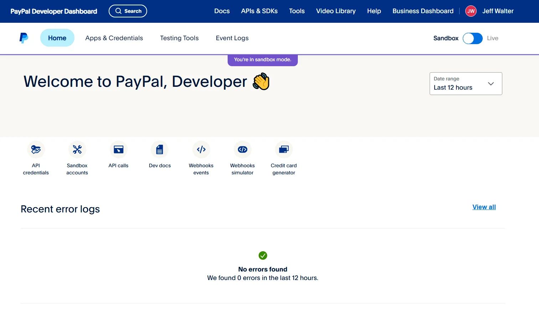Viewport: 539px width, 327px height.
Task: Launch the Webhooks simulator icon
Action: tap(242, 150)
